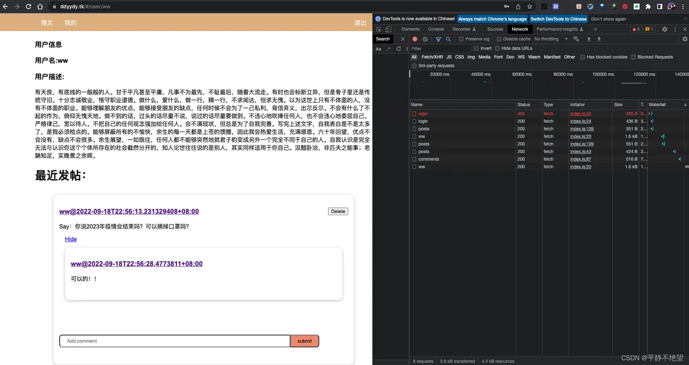Go to the browser home page icon
Screen dimensions: 689x365
[40, 6]
